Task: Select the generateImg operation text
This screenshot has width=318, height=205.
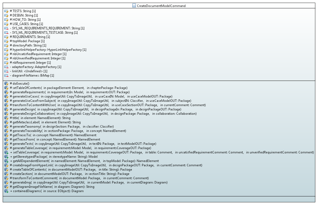Action: [x=89, y=182]
